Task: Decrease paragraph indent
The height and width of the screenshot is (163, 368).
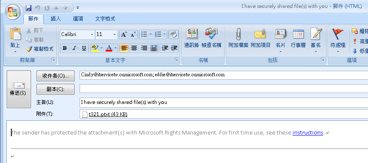Action: pyautogui.click(x=165, y=48)
